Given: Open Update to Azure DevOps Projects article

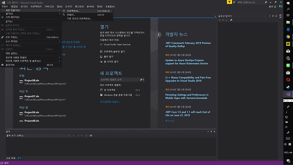Looking at the screenshot, I should point(187,62).
